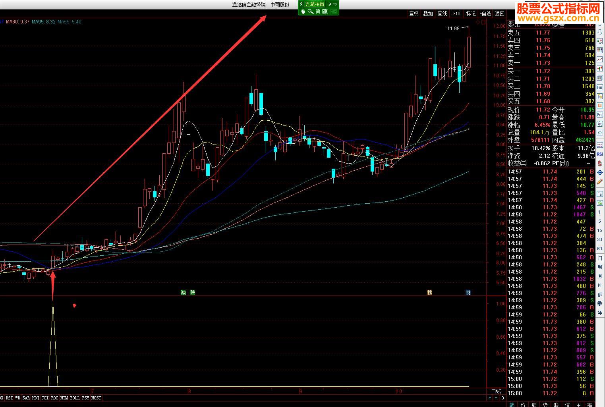Select daily 日 period

pos(600,258)
